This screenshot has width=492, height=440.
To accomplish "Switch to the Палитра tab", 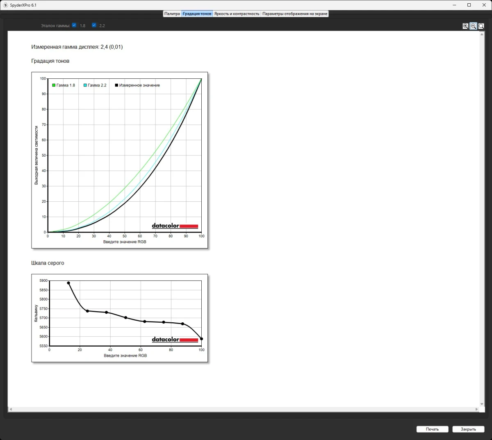I will coord(172,14).
